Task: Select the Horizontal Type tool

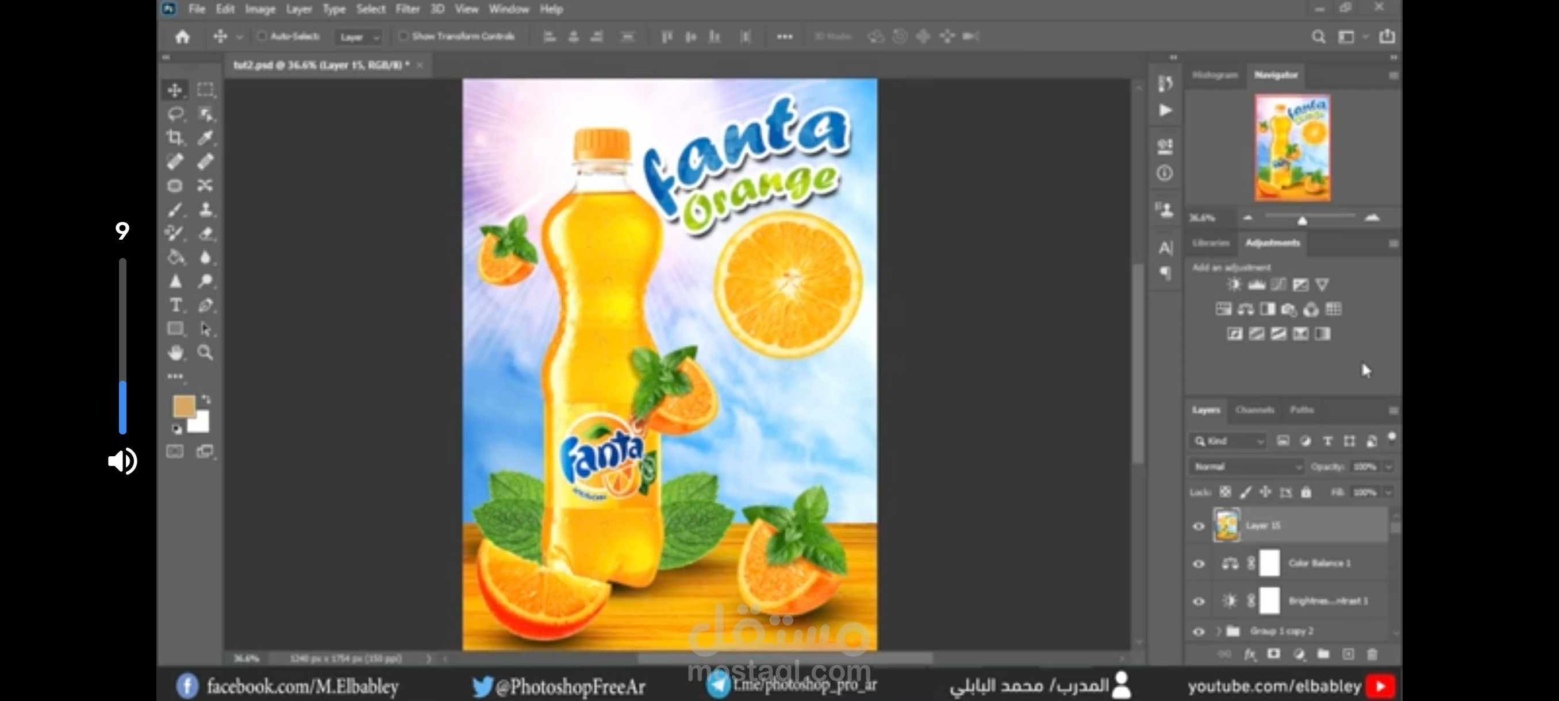Action: (175, 306)
